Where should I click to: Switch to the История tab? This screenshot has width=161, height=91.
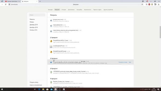coord(64,10)
